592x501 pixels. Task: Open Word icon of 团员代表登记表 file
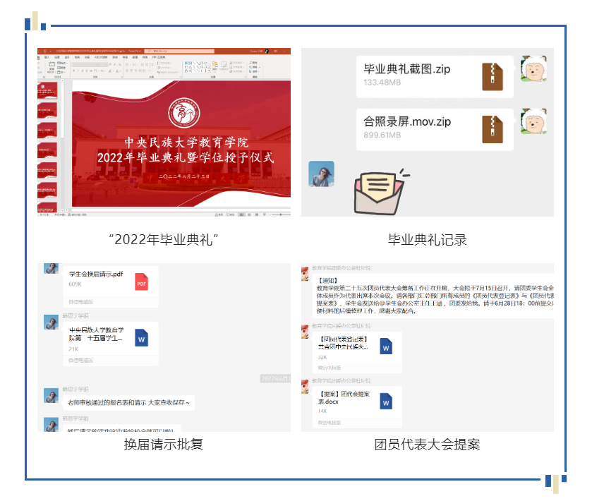tap(386, 346)
